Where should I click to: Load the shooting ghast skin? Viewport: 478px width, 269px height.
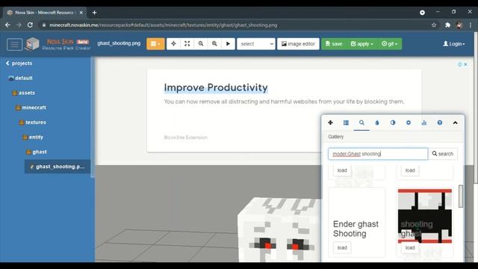(x=410, y=247)
